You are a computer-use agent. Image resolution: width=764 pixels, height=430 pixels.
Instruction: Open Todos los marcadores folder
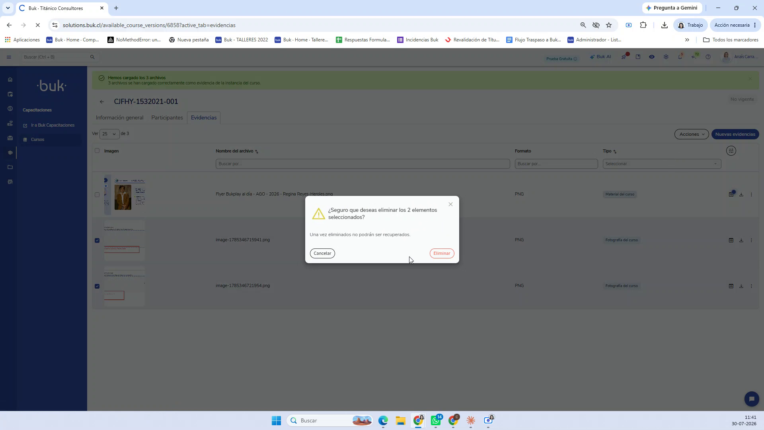(731, 40)
